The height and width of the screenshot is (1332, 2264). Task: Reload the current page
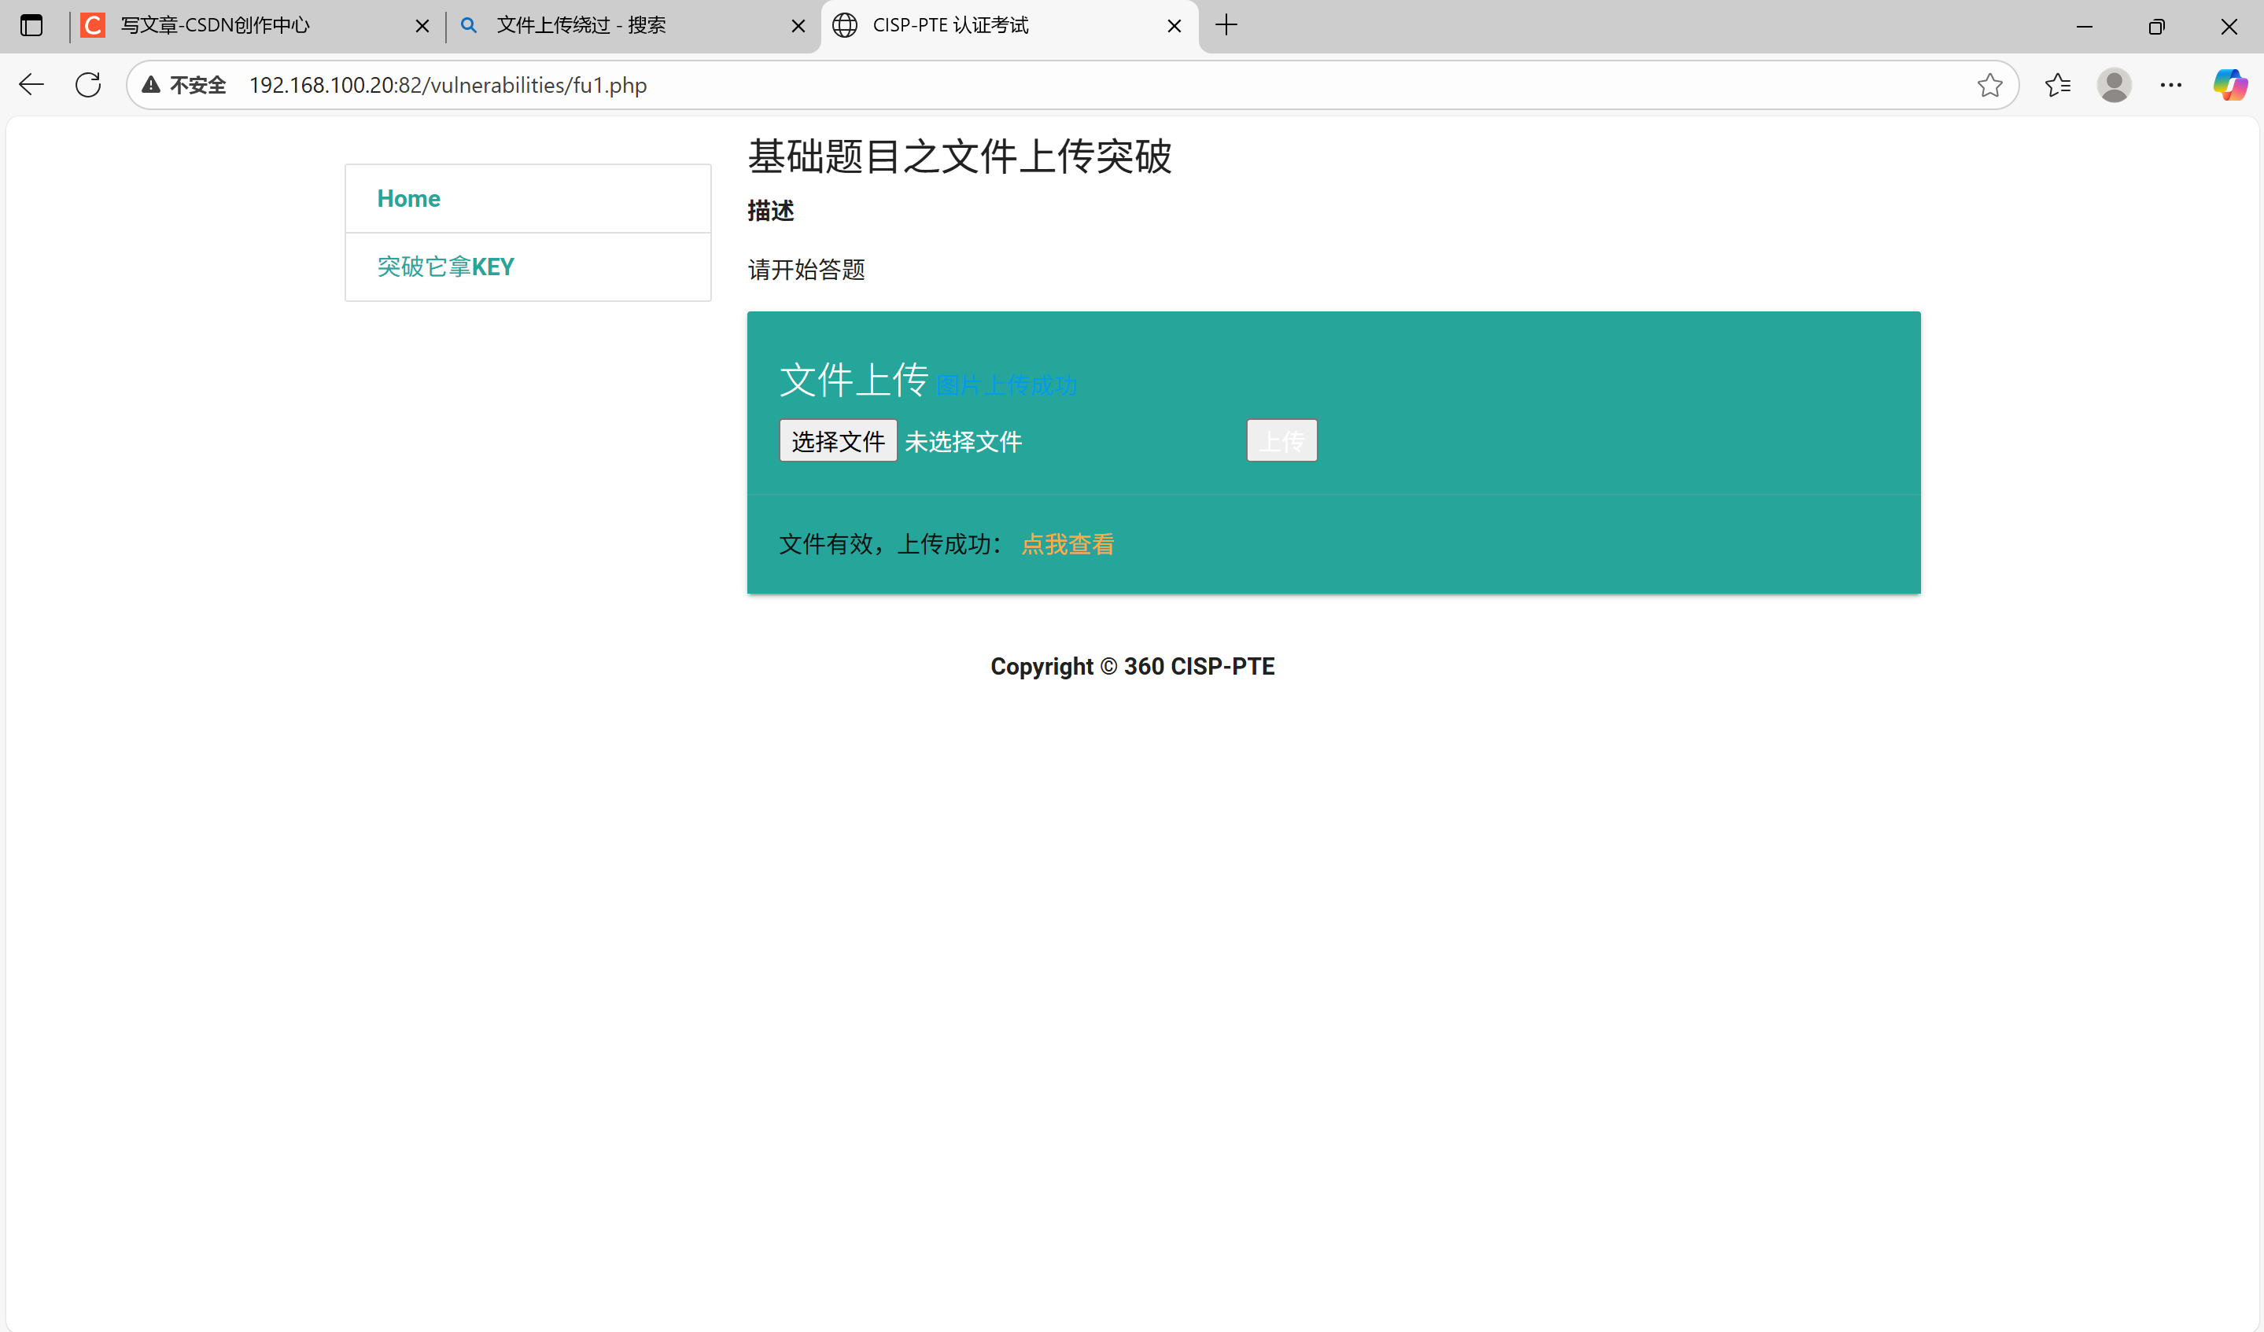(88, 86)
